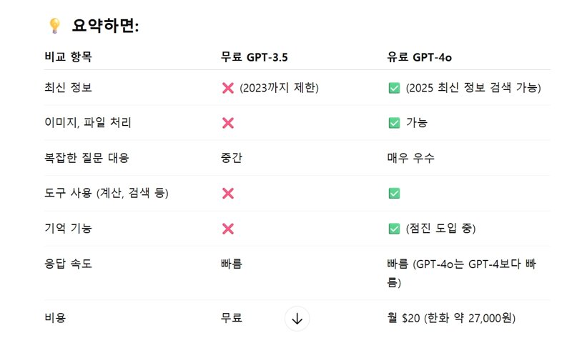This screenshot has height=338, width=572.
Task: Click the 비용 row label
Action: (x=55, y=317)
